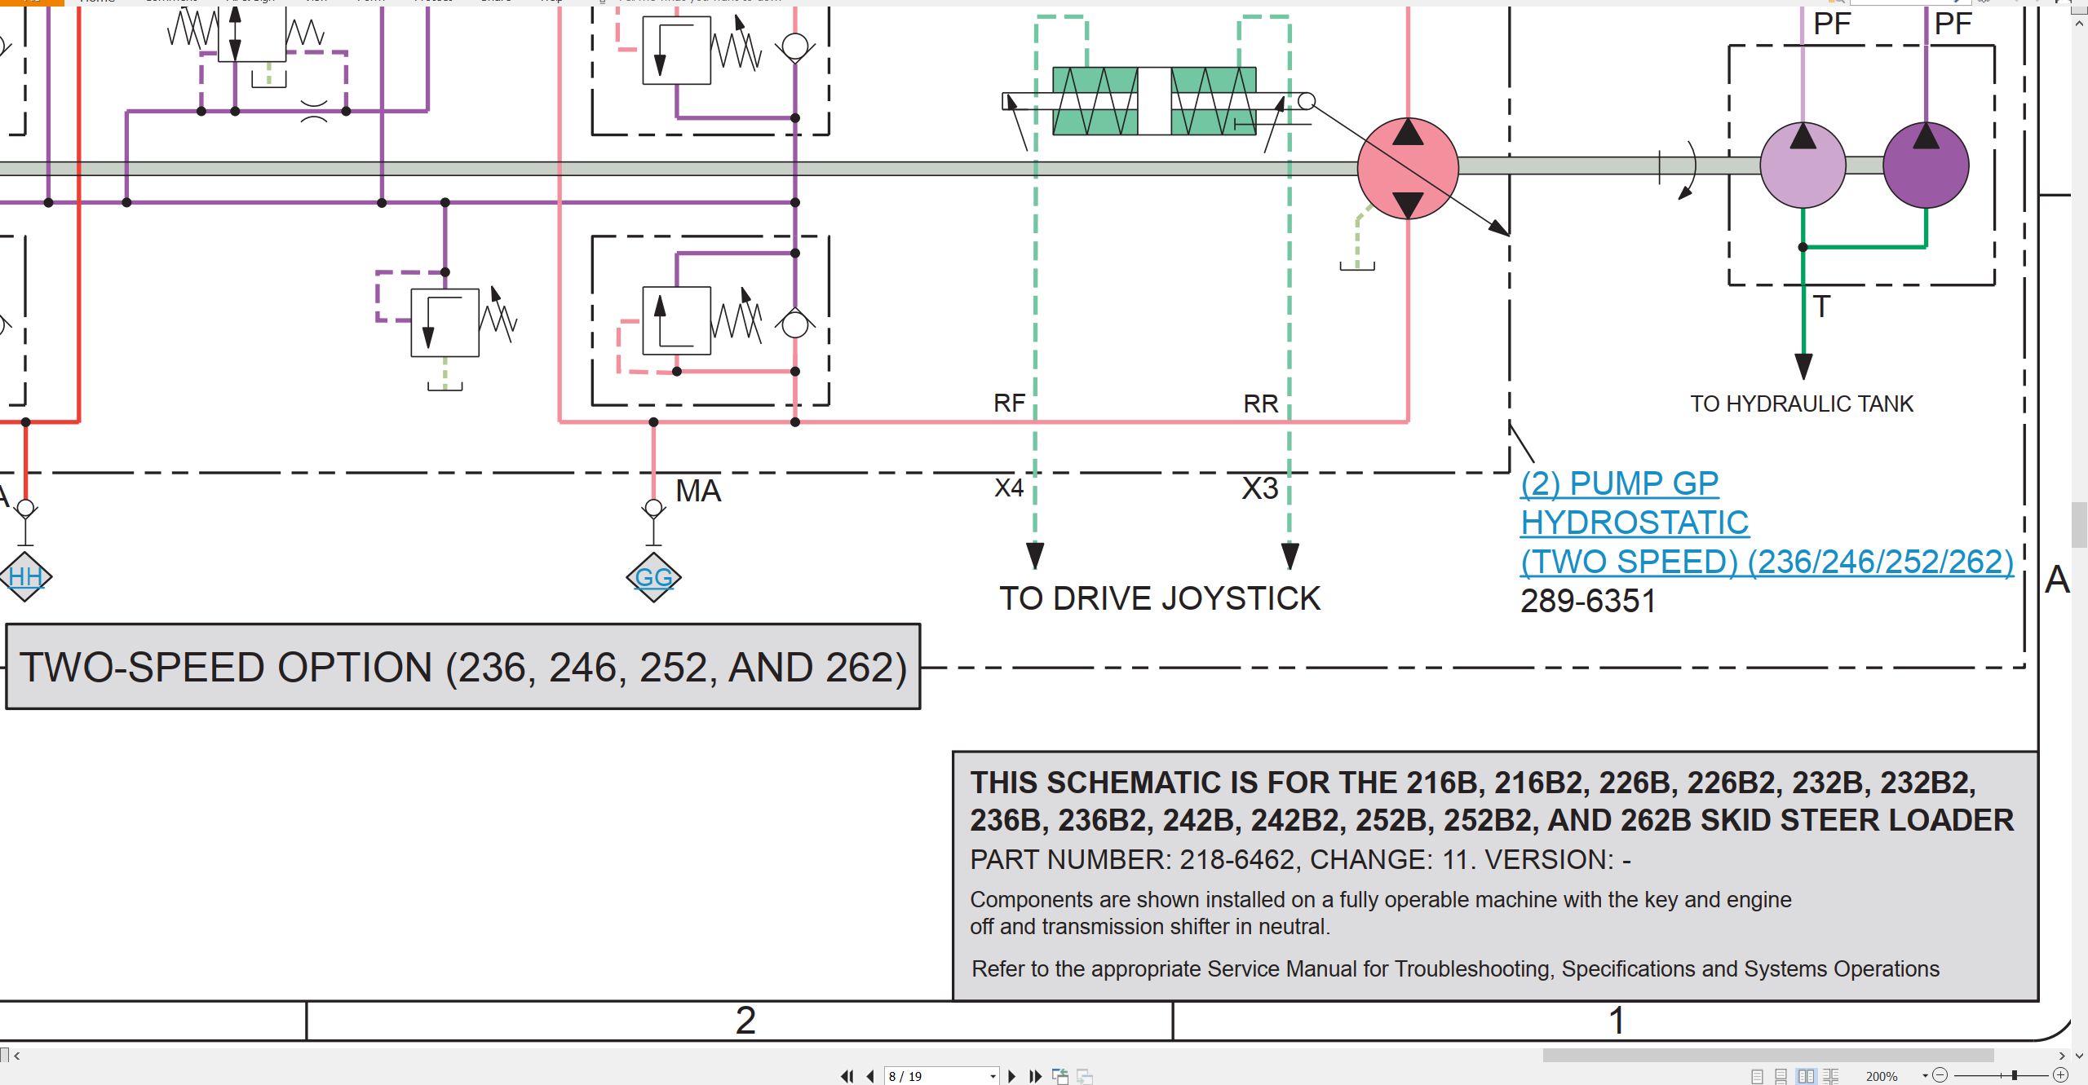2088x1085 pixels.
Task: Click the MA port label
Action: [x=698, y=491]
